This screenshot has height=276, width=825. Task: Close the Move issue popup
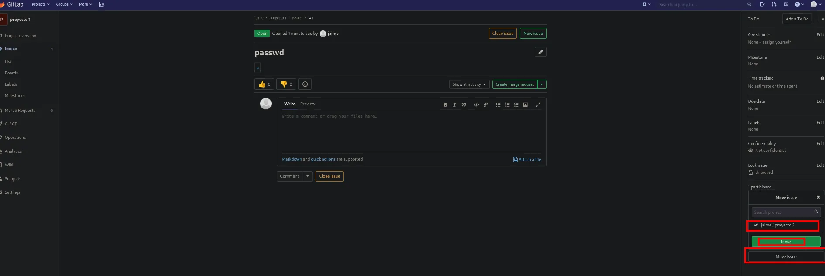pos(818,197)
